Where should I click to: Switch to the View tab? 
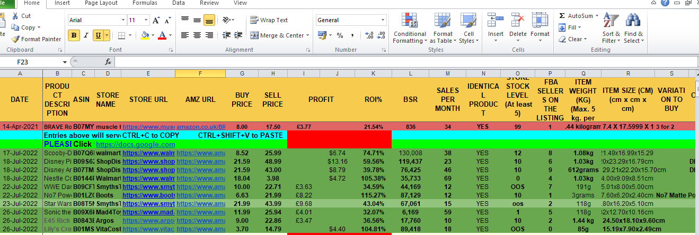(x=240, y=3)
